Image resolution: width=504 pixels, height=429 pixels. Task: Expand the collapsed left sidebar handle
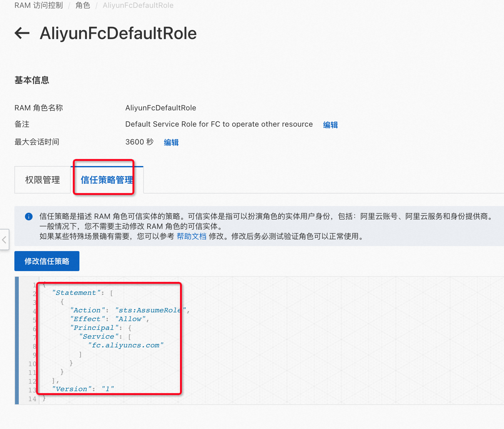click(x=4, y=240)
